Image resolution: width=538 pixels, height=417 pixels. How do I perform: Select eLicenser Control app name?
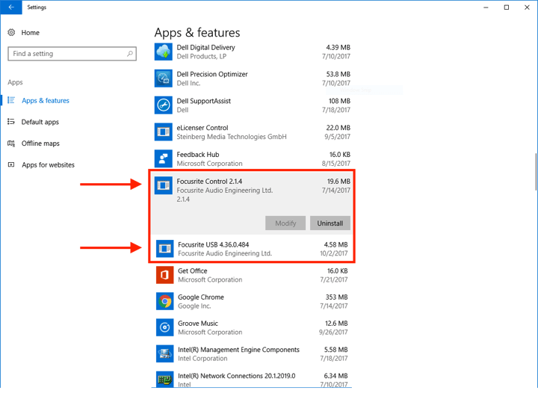point(202,128)
